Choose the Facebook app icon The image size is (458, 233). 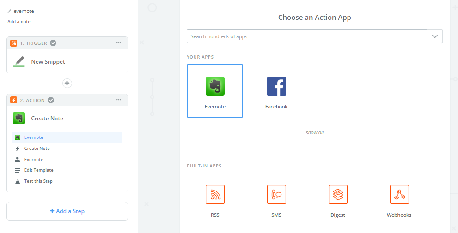tap(276, 86)
